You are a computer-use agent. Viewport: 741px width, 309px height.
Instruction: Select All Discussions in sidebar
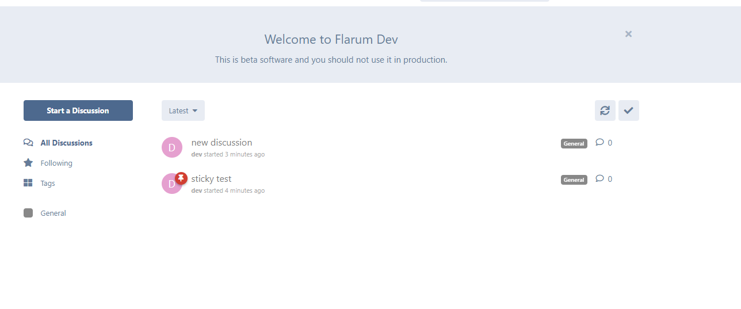[58, 143]
